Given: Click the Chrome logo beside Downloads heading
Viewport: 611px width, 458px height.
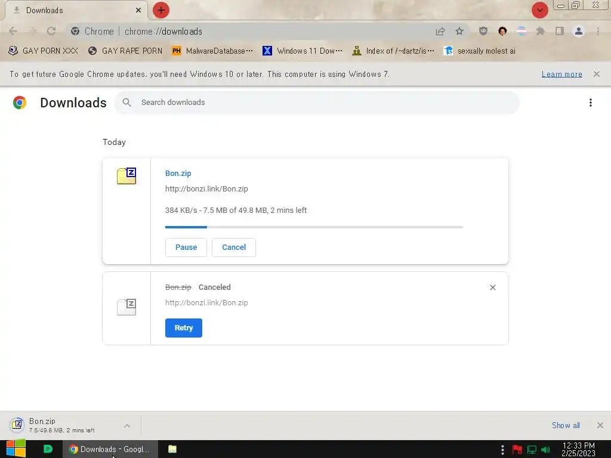Looking at the screenshot, I should [x=20, y=103].
